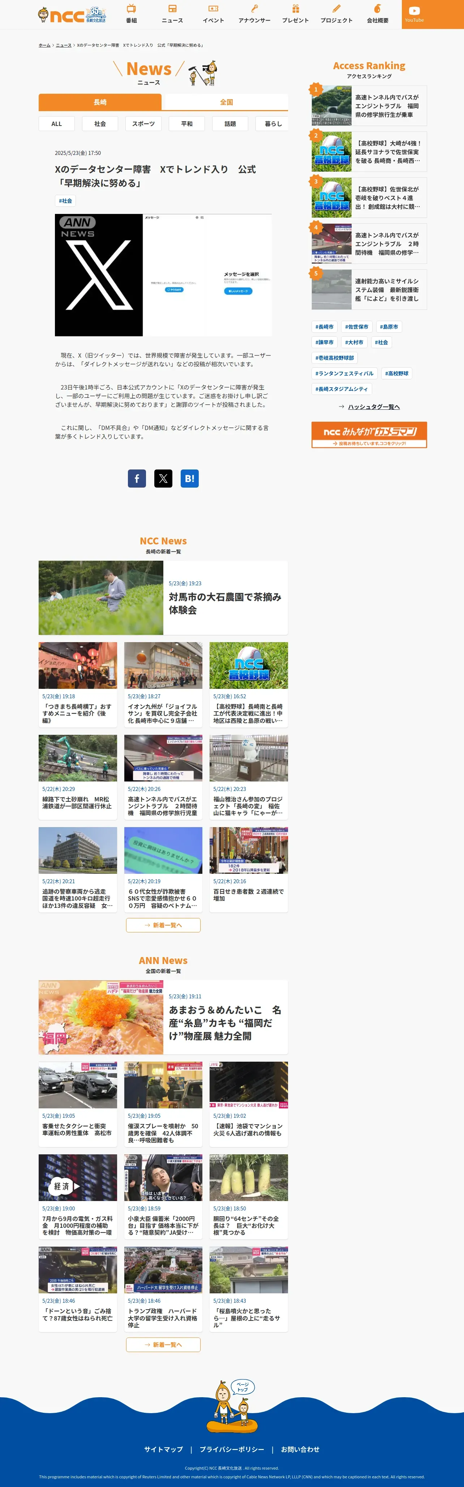Open 催涙スプレーを噴射か article
464x1487 pixels.
tap(163, 1104)
